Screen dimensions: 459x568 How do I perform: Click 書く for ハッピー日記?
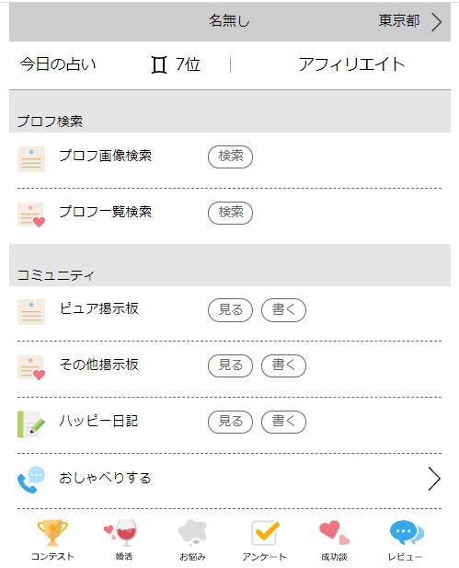pos(284,422)
